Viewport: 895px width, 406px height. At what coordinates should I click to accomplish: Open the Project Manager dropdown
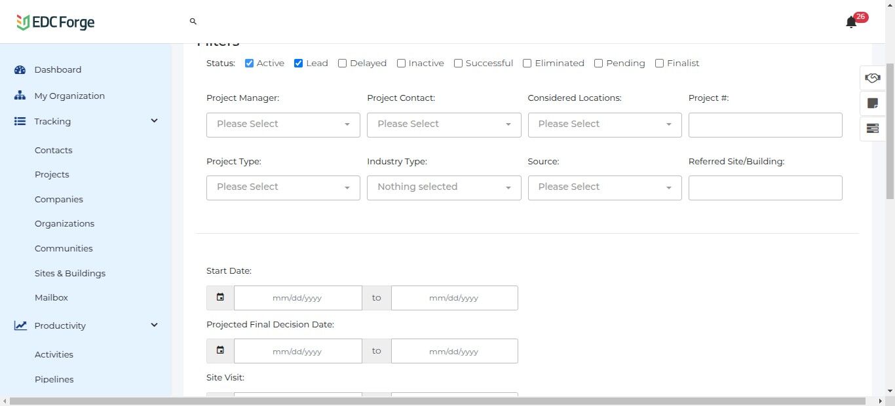click(283, 124)
